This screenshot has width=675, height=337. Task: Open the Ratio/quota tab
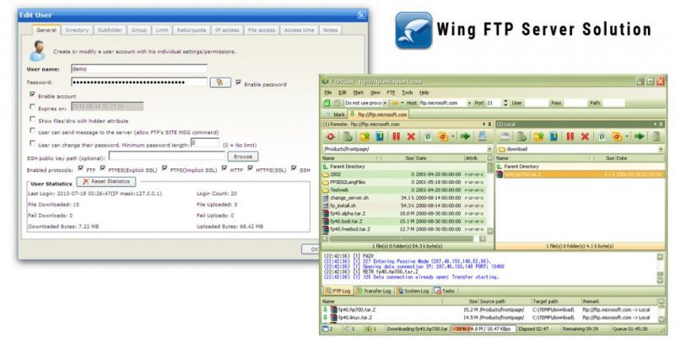pos(192,30)
